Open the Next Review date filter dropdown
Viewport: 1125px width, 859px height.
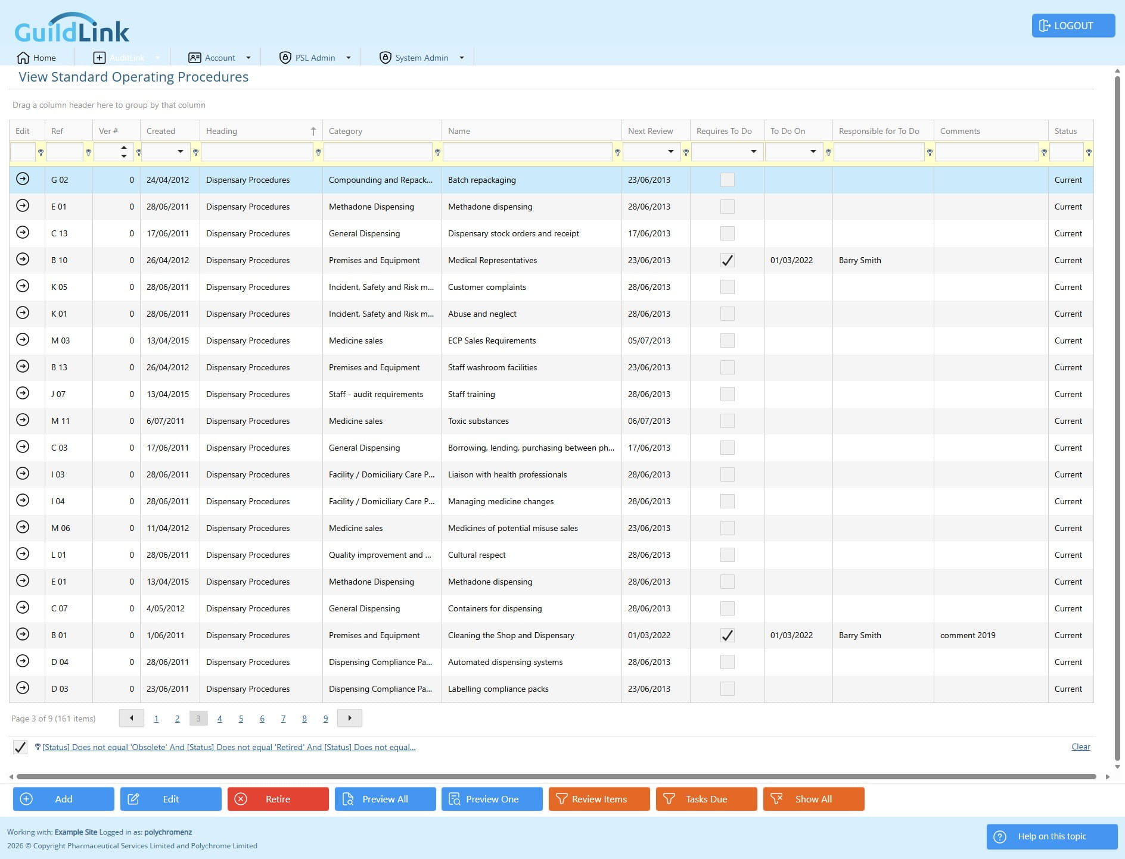tap(671, 152)
